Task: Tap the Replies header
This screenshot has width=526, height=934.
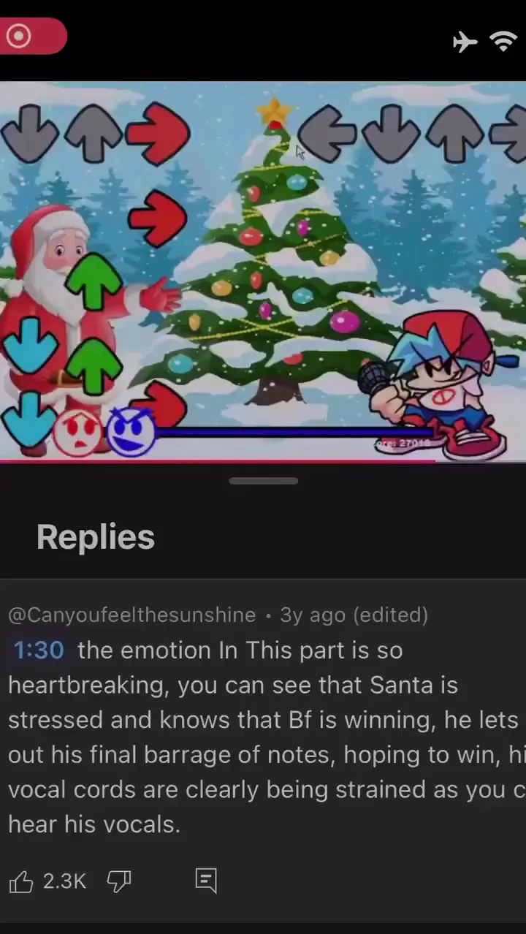Action: [x=96, y=537]
